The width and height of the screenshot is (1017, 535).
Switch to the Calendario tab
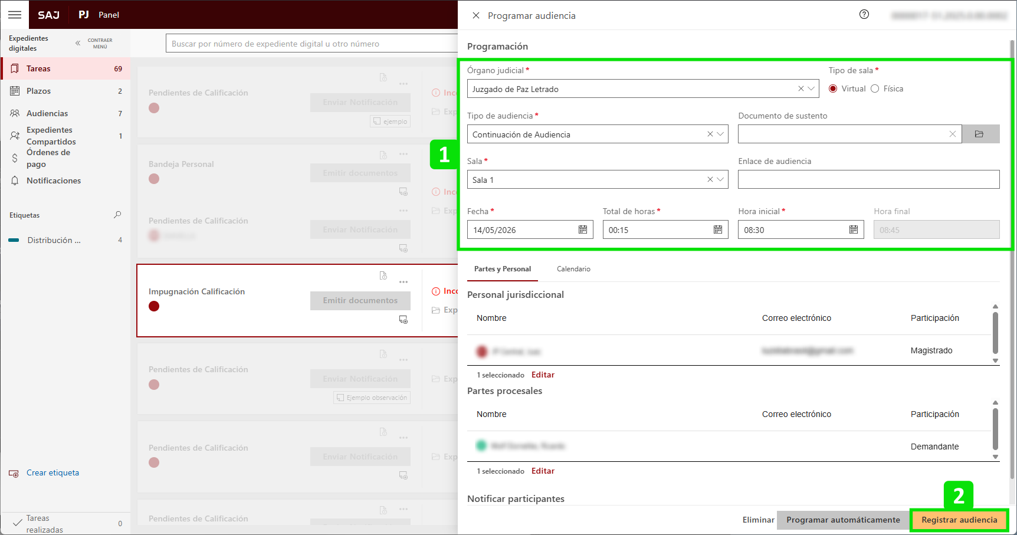[573, 269]
